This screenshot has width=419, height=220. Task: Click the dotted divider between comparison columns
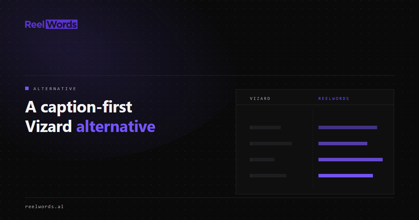[313, 149]
